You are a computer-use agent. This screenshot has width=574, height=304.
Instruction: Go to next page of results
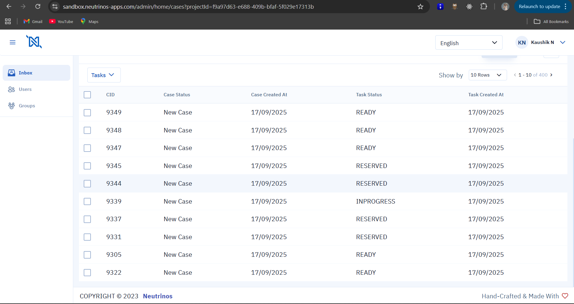point(551,75)
